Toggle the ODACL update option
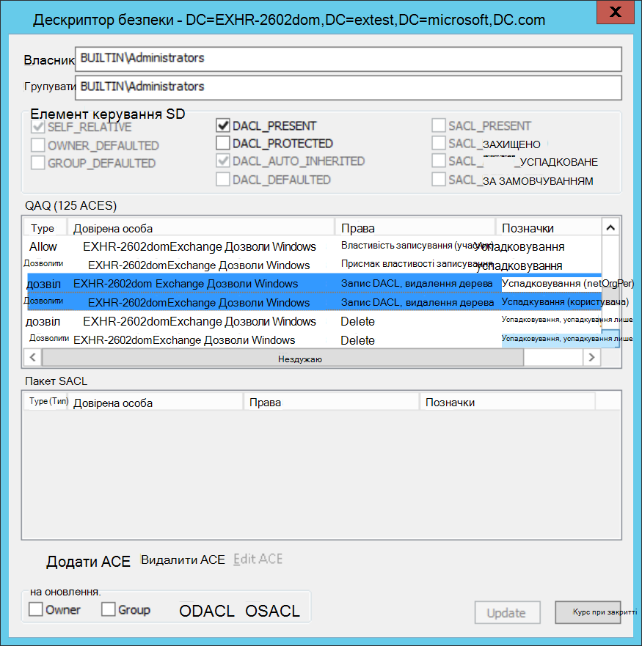642x646 pixels. coord(207,611)
